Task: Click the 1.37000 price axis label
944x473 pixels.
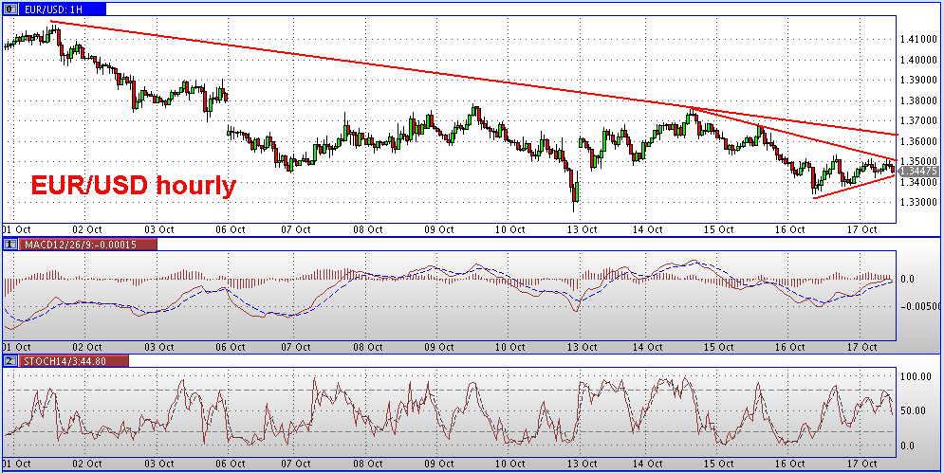Action: click(x=920, y=121)
